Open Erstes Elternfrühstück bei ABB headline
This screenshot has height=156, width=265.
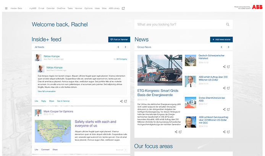[212, 99]
